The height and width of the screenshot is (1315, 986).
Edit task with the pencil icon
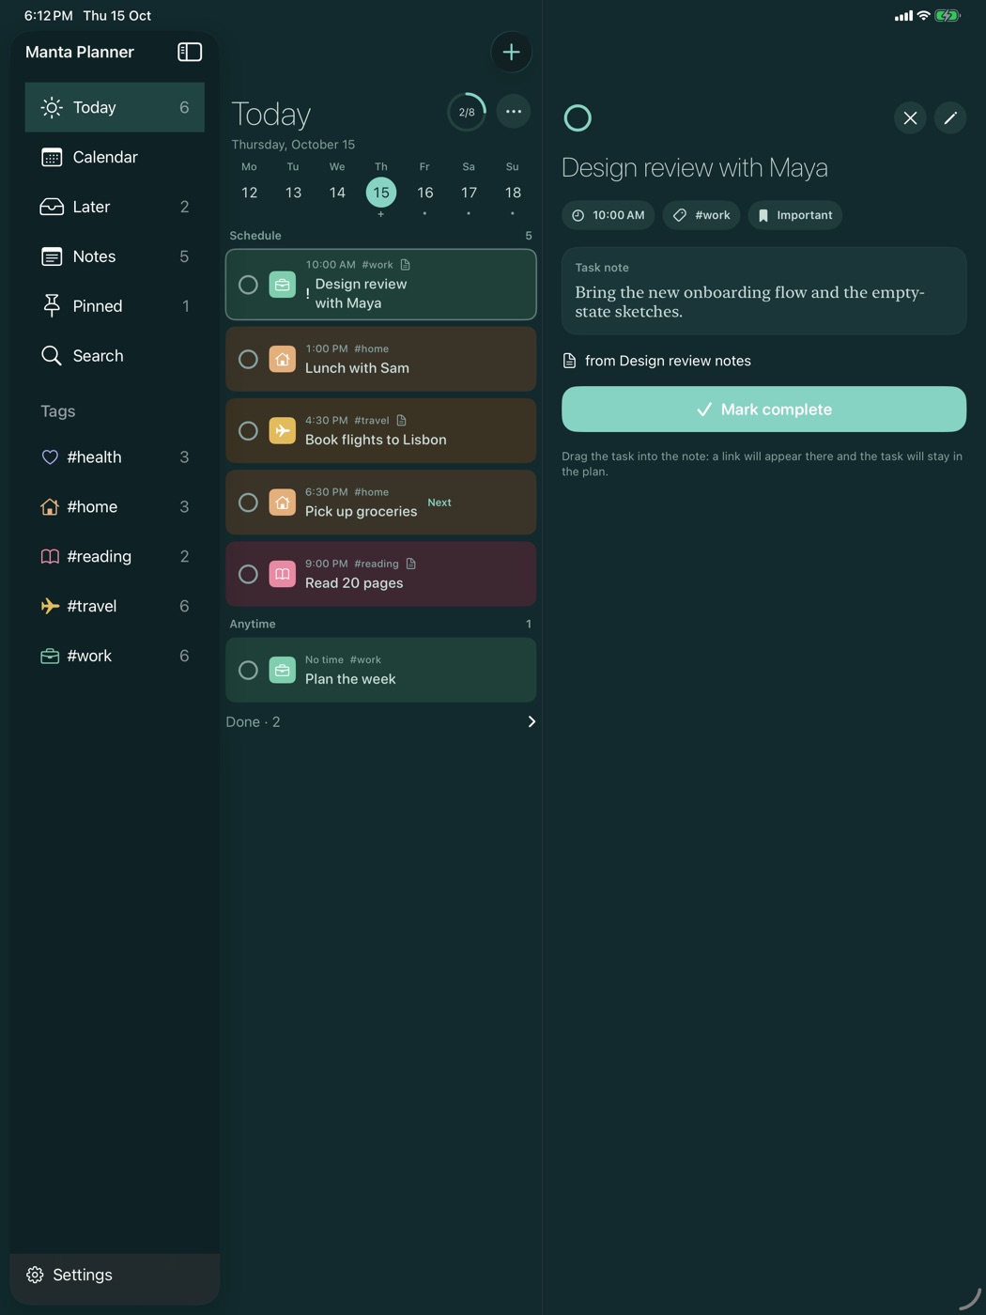click(950, 117)
